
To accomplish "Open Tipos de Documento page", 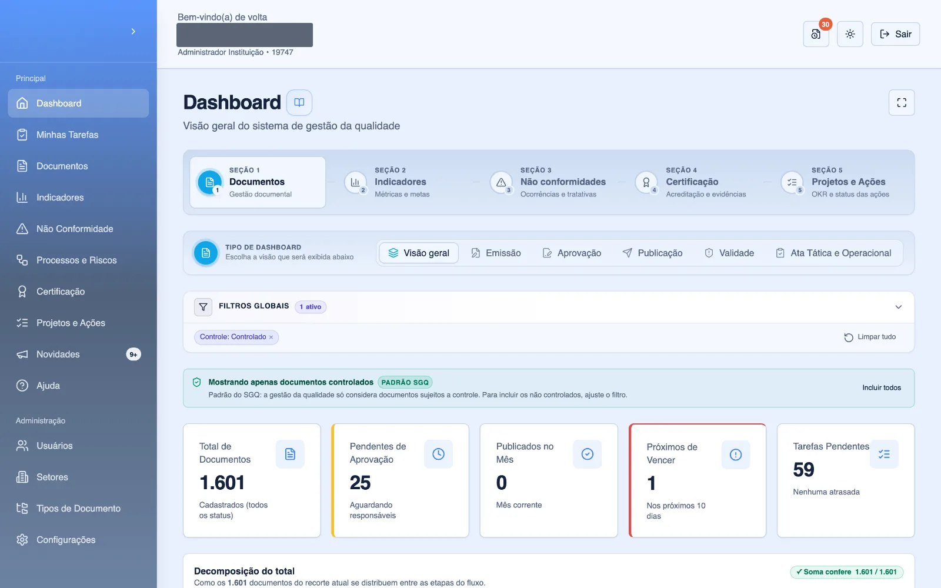I will click(x=78, y=509).
